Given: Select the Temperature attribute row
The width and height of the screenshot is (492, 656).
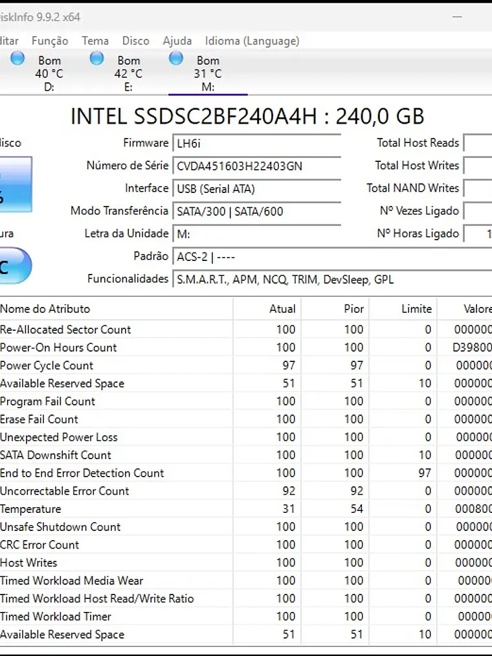Looking at the screenshot, I should click(x=246, y=509).
